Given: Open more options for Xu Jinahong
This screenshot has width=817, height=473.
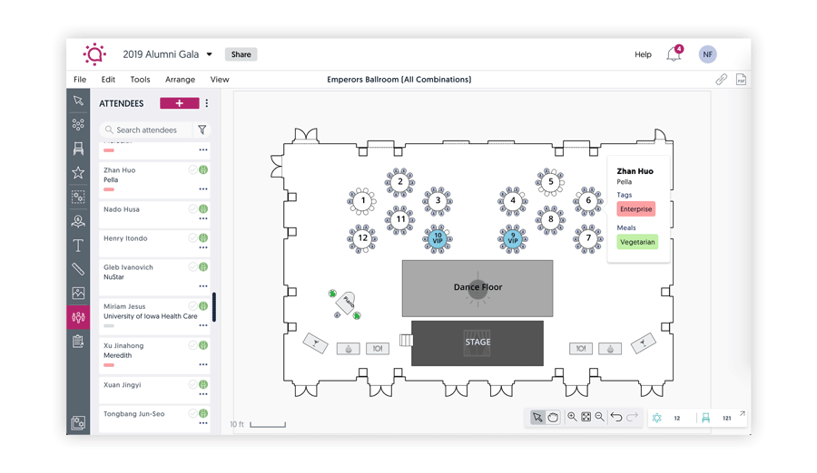Looking at the screenshot, I should pyautogui.click(x=203, y=364).
